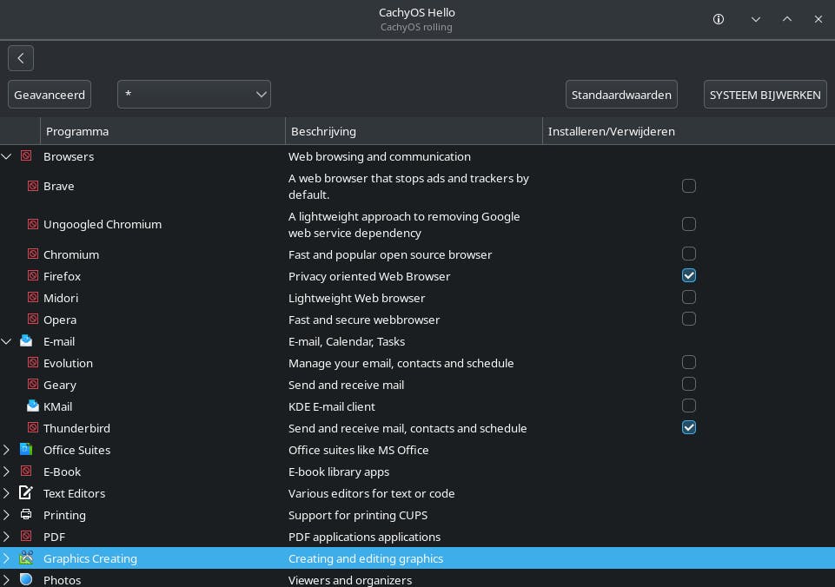Screen dimensions: 835x587
Task: Click the Photos category icon
Action: (26, 579)
